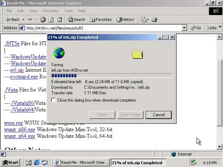Open the Favorites toolbar button
Screen dimensions: 223x167
101,19
